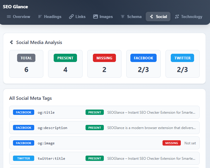Click the og:image tag name
The image size is (210, 168).
pos(46,143)
